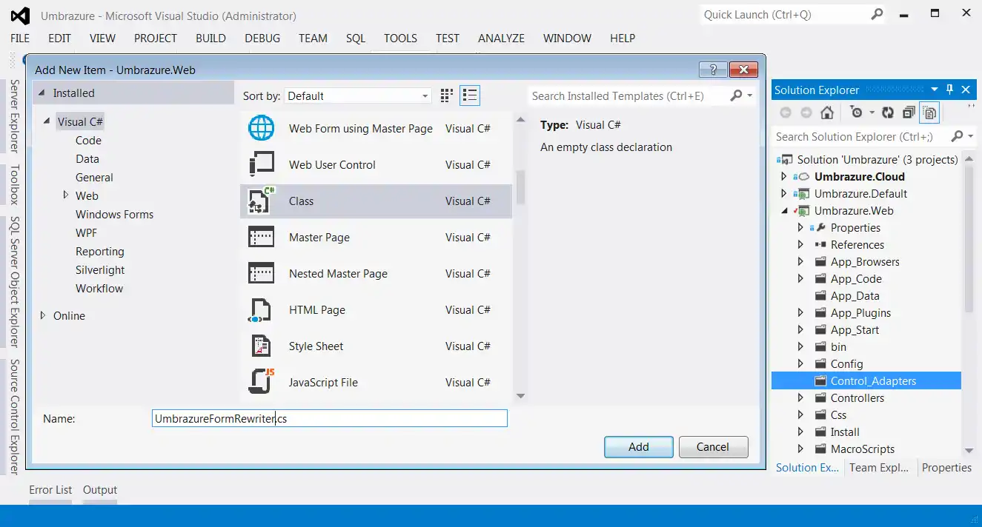This screenshot has width=982, height=527.
Task: Open the Error List tab
Action: (50, 489)
